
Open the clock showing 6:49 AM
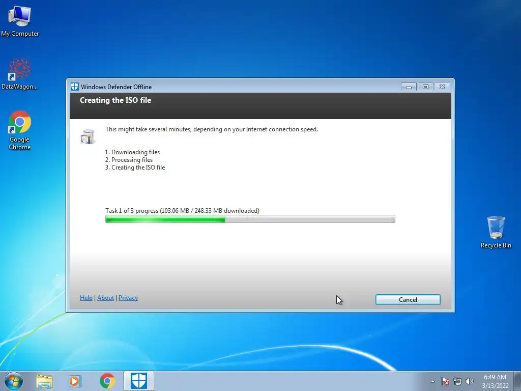tap(495, 381)
